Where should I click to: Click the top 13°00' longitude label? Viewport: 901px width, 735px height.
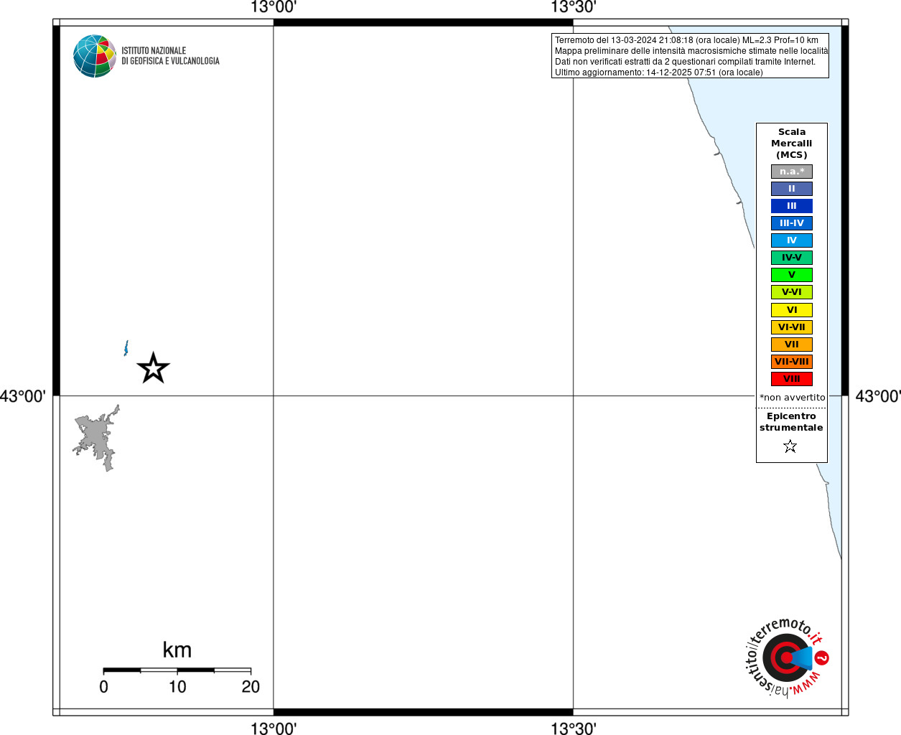point(274,8)
